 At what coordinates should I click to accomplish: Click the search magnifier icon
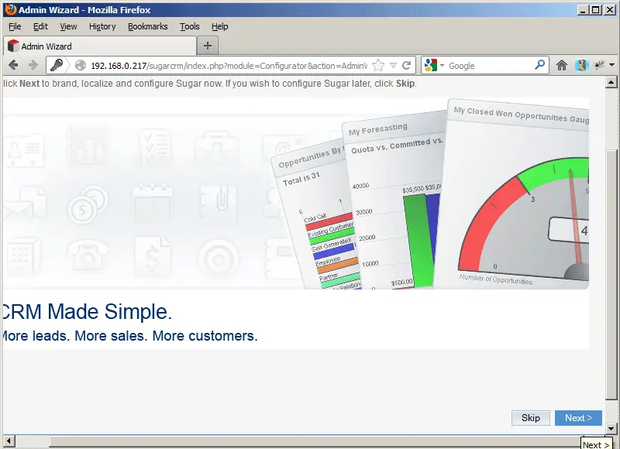pyautogui.click(x=539, y=65)
